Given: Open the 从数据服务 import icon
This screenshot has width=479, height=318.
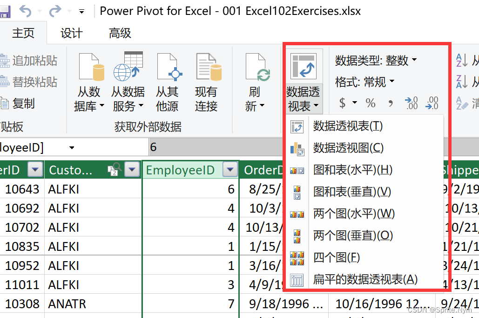Looking at the screenshot, I should tap(128, 66).
